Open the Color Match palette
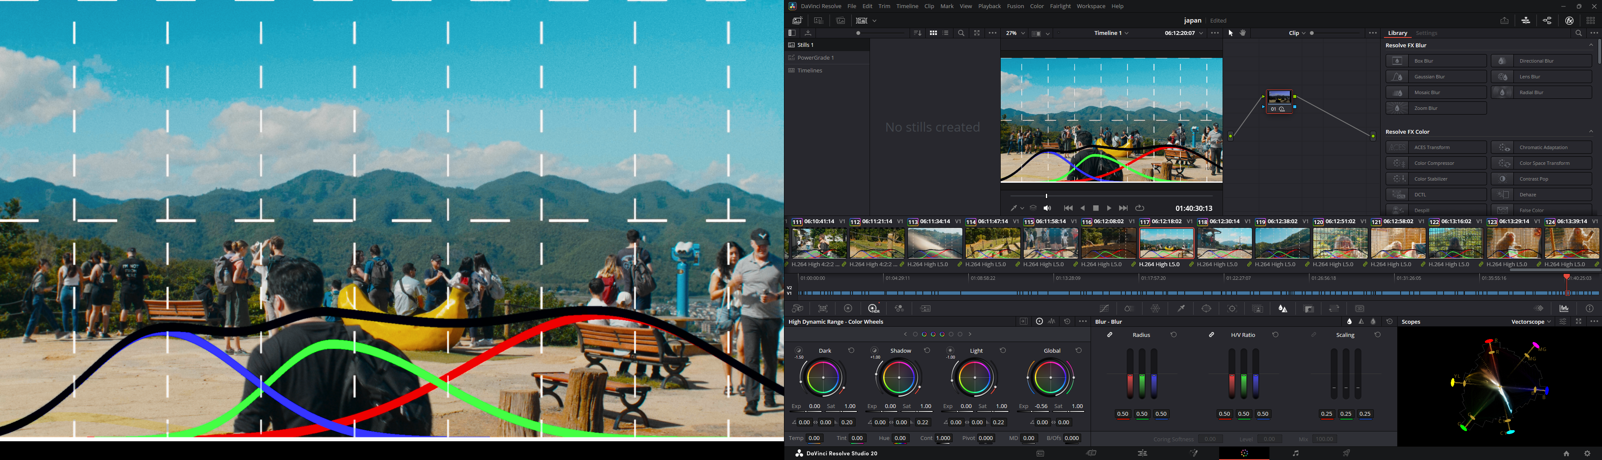 click(823, 309)
